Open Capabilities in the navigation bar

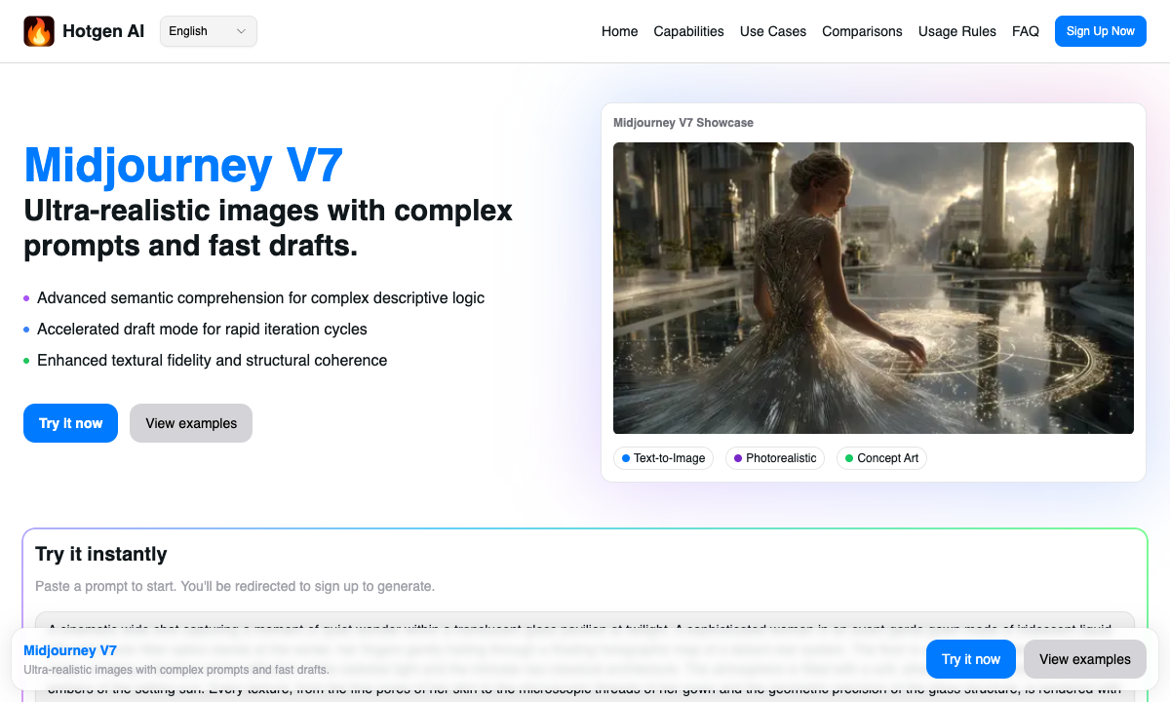coord(688,31)
